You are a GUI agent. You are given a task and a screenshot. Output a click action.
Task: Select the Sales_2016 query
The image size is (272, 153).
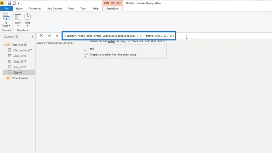pos(20,67)
